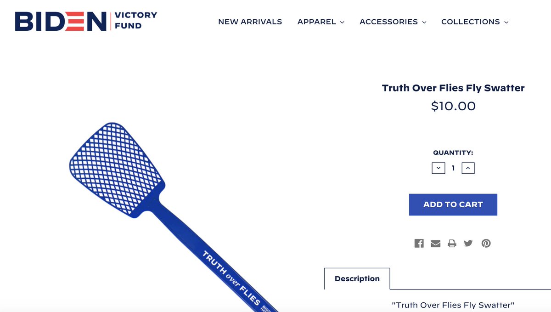
Task: Pin product on Pinterest
Action: pyautogui.click(x=486, y=243)
